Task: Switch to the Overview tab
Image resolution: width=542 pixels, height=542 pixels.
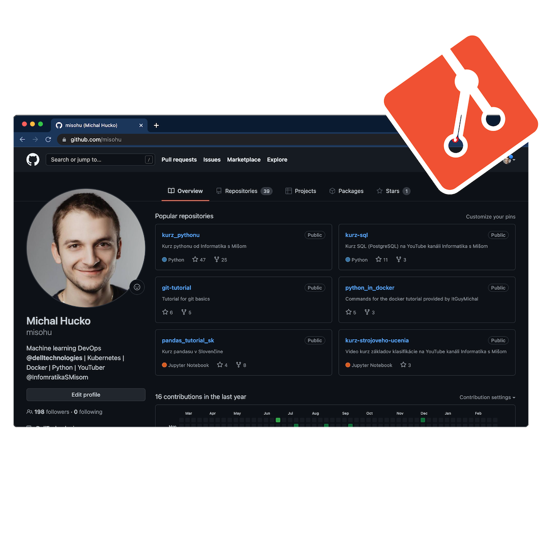Action: click(x=185, y=191)
